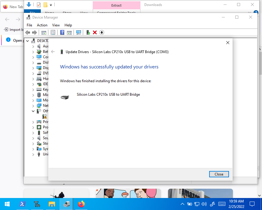Select the unknown device with warning icon
This screenshot has width=262, height=210.
[x=45, y=116]
